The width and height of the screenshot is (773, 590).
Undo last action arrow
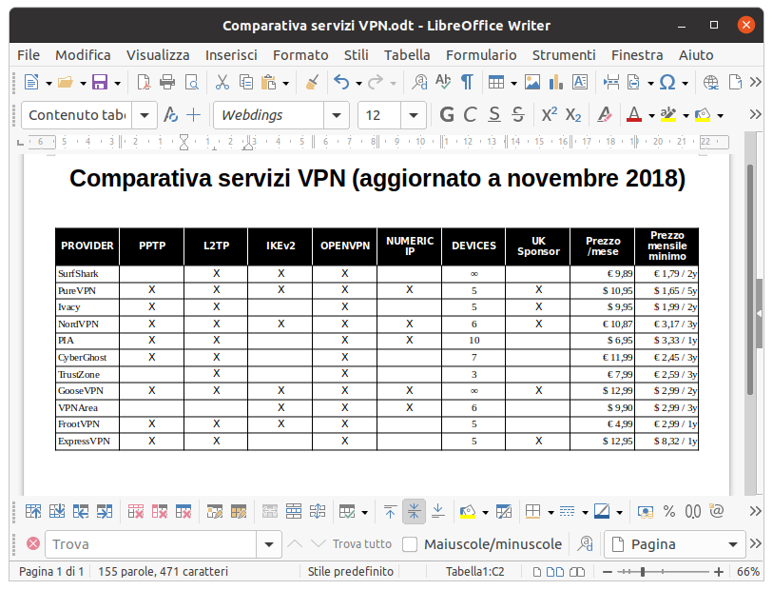341,82
